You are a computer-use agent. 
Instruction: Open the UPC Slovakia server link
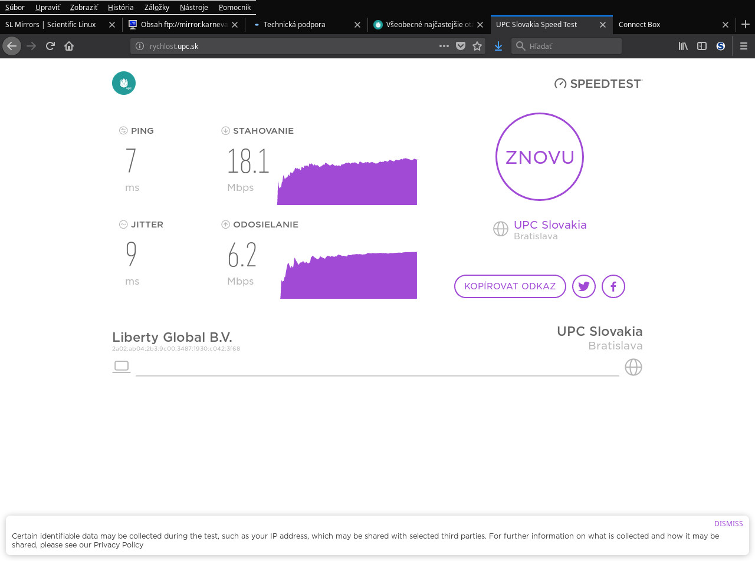point(550,225)
